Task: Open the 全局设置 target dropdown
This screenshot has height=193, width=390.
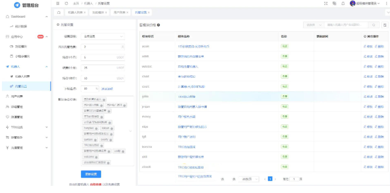Action: click(103, 36)
